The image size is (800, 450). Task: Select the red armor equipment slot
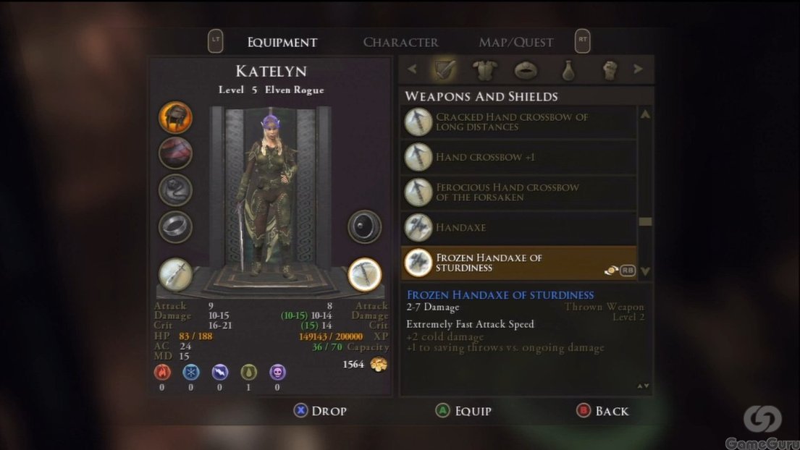175,153
